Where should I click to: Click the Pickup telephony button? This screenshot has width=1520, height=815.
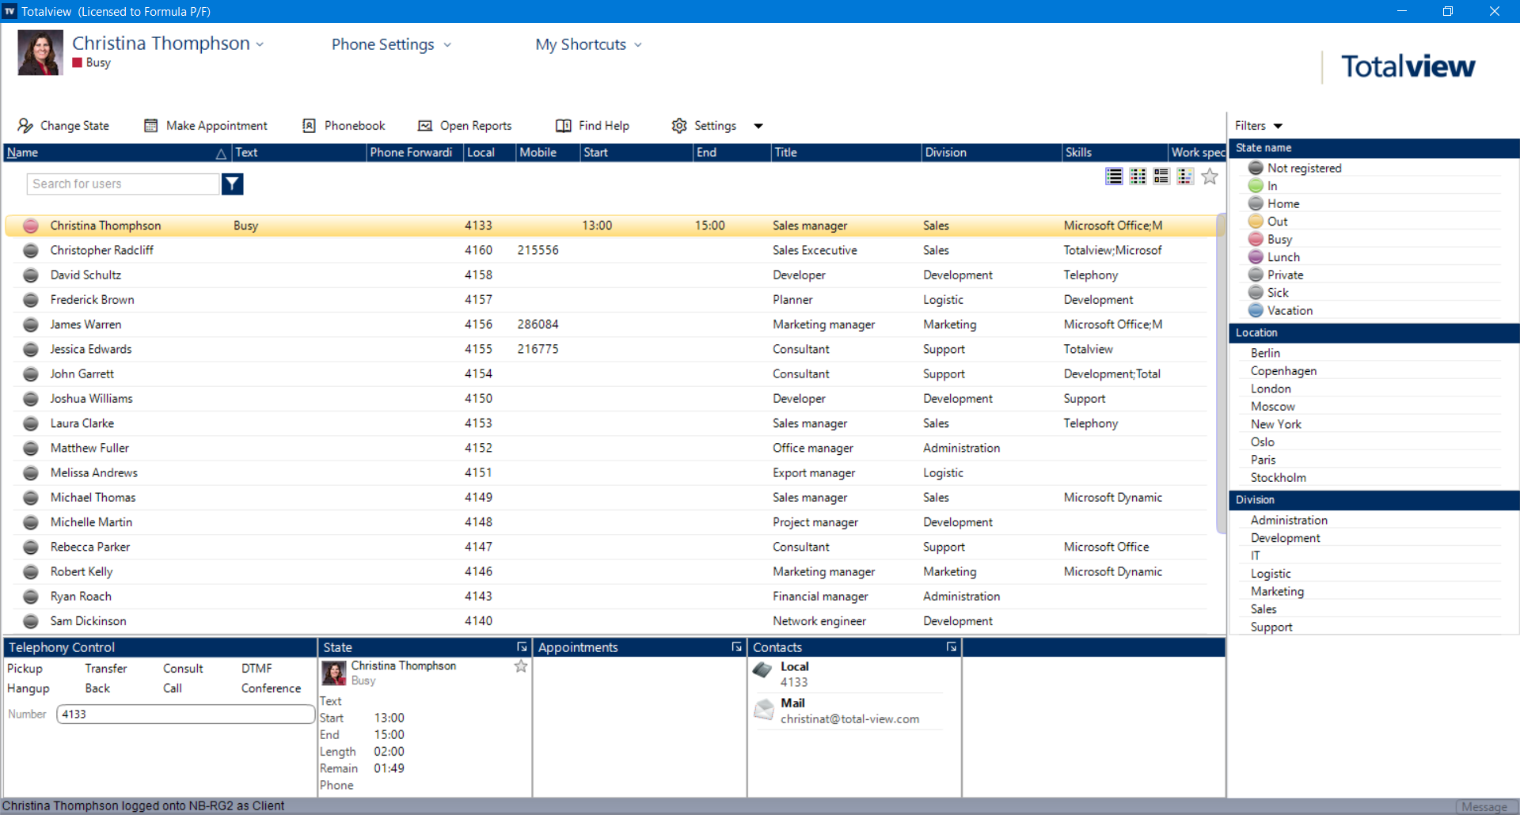point(25,669)
